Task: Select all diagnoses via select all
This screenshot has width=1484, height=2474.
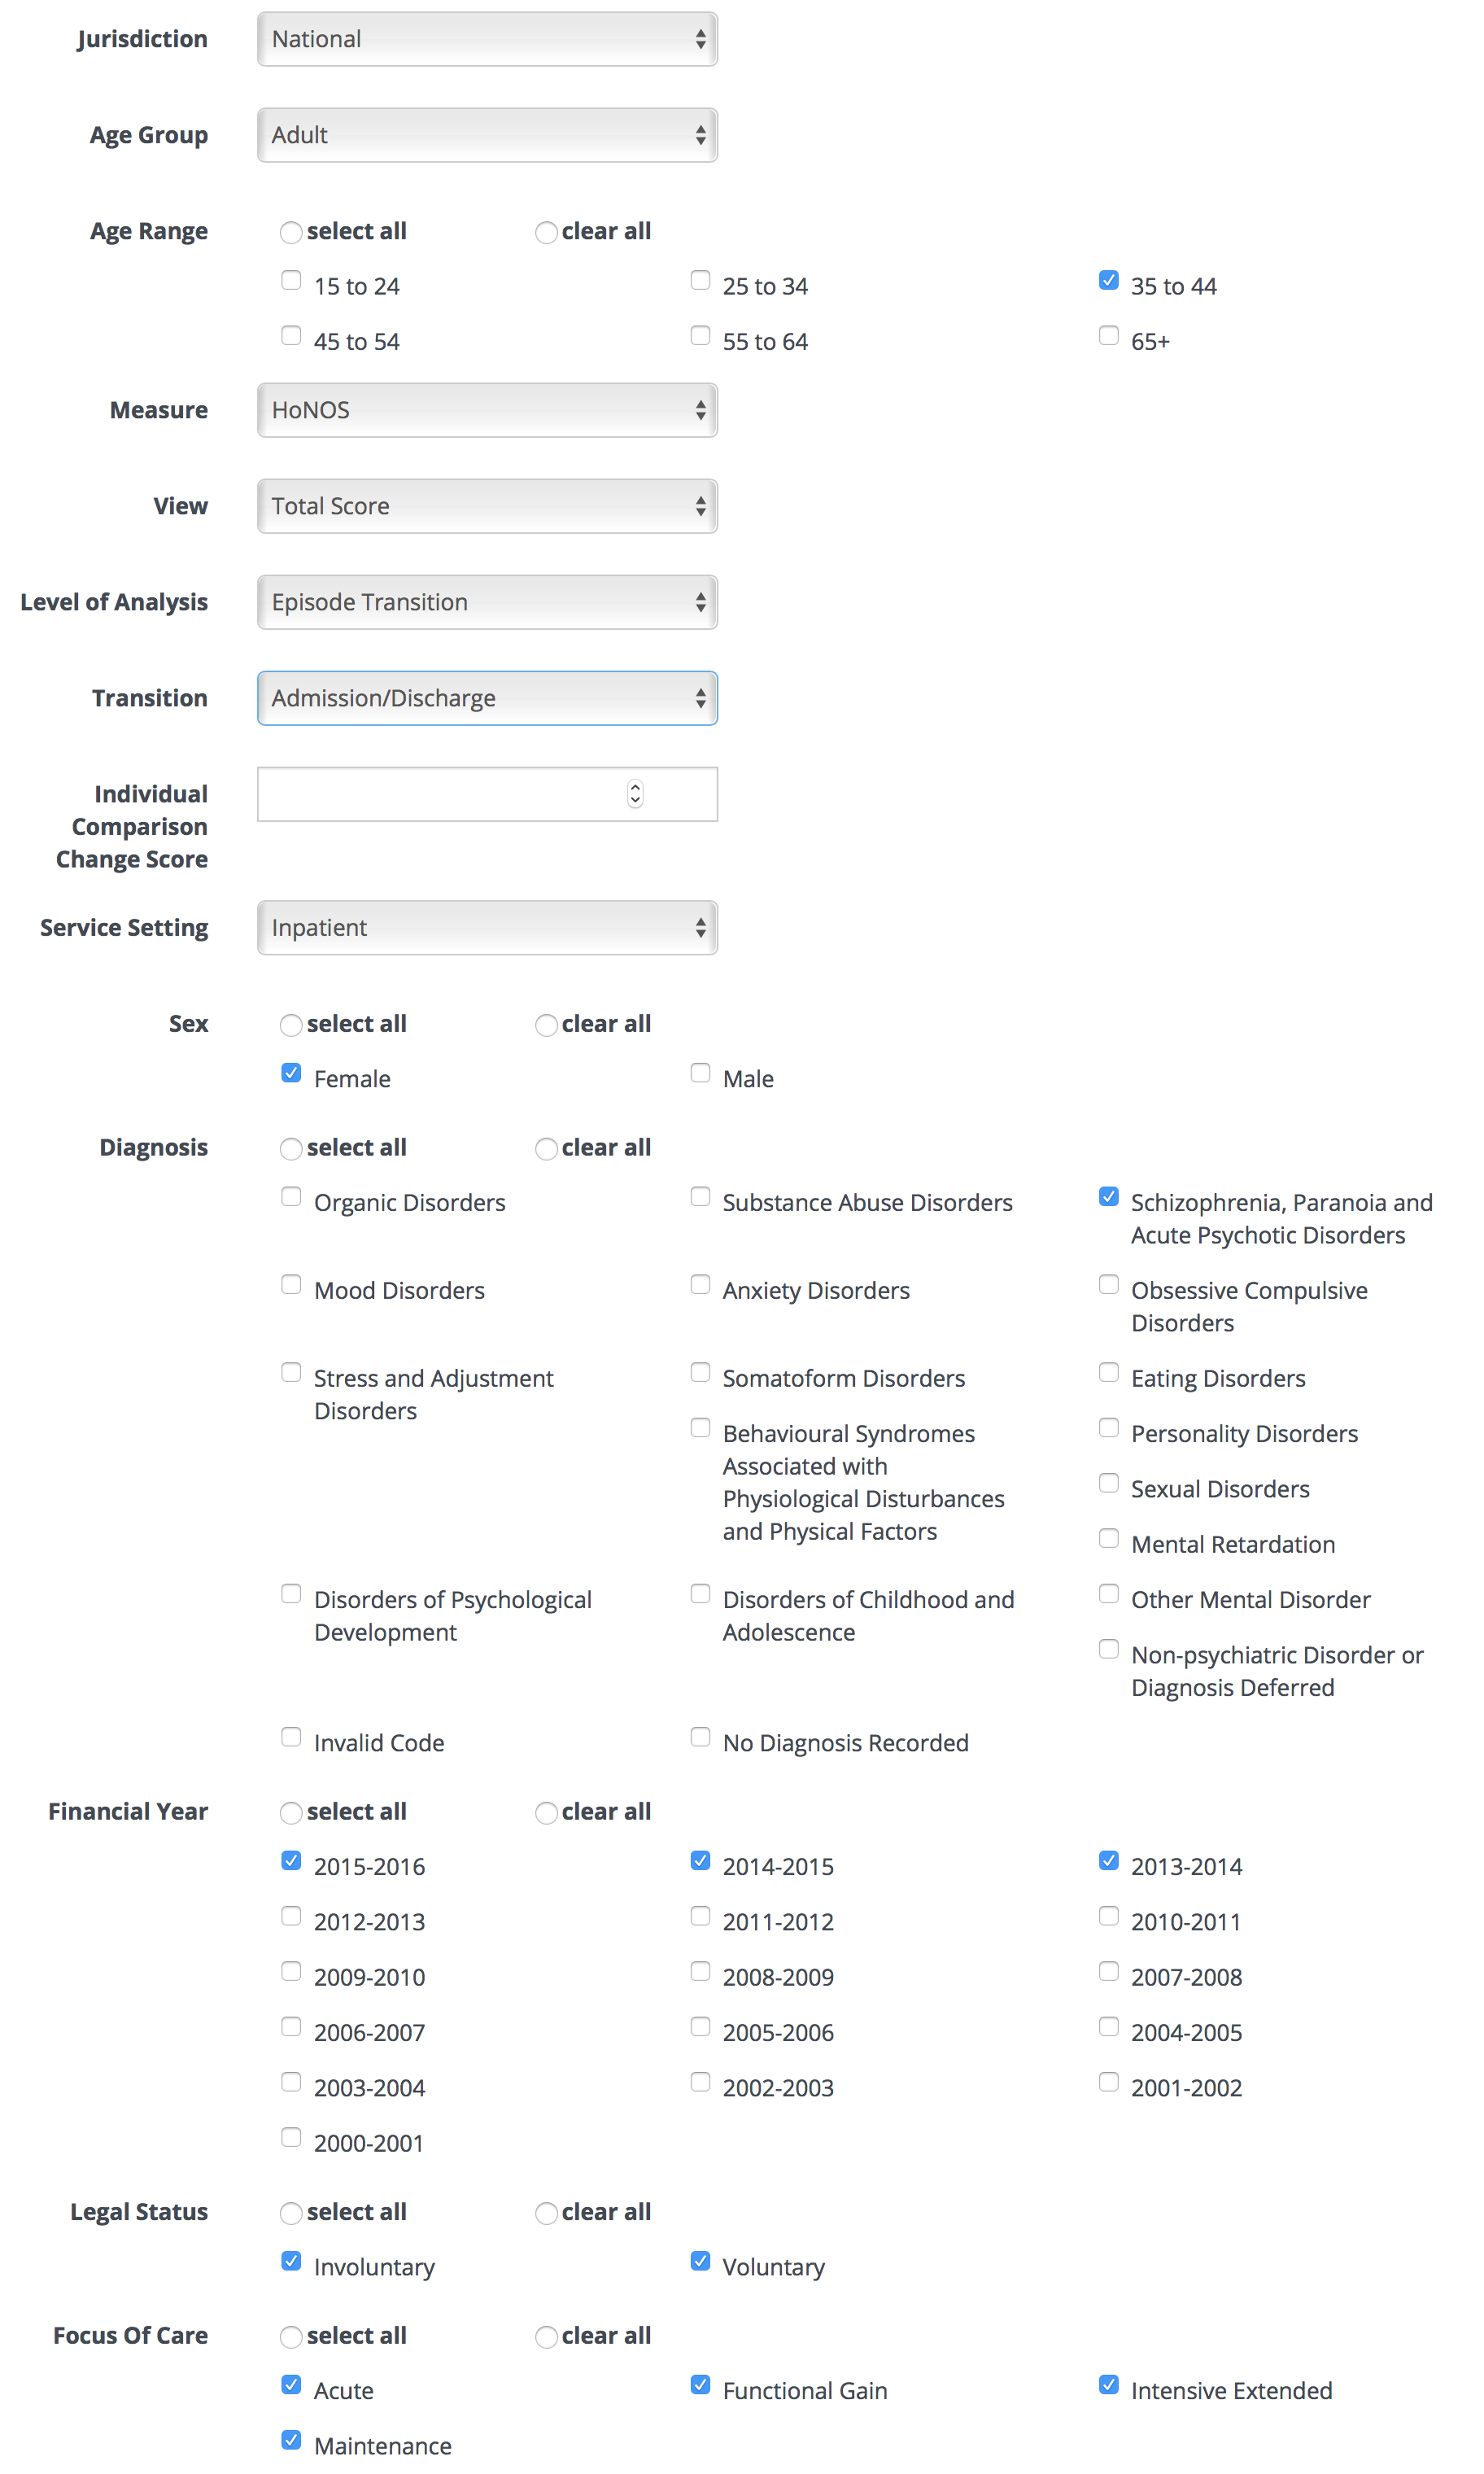Action: tap(291, 1148)
